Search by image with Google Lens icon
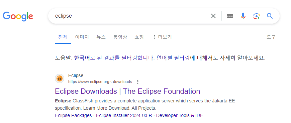This screenshot has width=291, height=123. (x=256, y=16)
